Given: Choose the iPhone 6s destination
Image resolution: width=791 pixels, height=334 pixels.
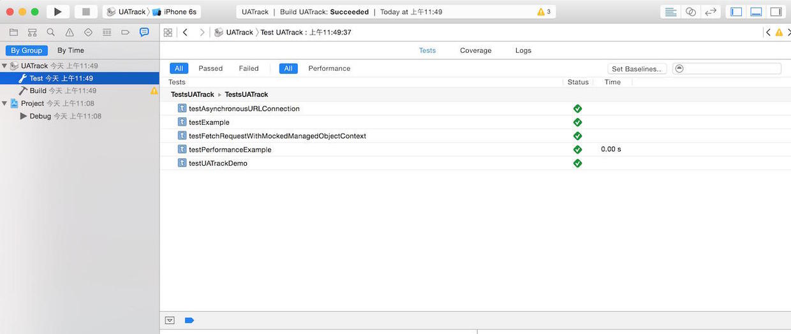Looking at the screenshot, I should click(x=175, y=11).
